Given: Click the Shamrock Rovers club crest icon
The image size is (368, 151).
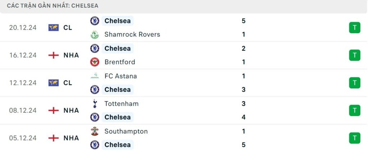Looking at the screenshot, I should click(x=95, y=34).
